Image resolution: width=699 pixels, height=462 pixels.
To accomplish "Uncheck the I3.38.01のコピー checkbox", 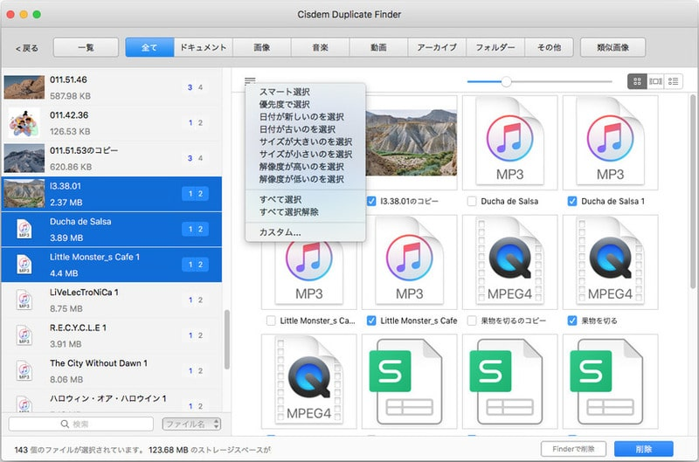I will tap(372, 201).
